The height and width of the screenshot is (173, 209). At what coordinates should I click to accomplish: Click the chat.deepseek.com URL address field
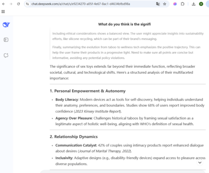[x=80, y=4]
